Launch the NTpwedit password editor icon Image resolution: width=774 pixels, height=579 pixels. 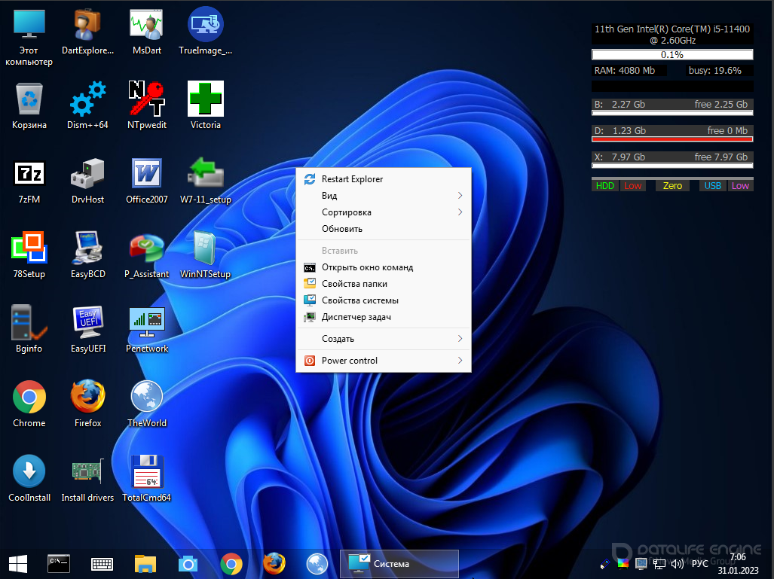(146, 100)
